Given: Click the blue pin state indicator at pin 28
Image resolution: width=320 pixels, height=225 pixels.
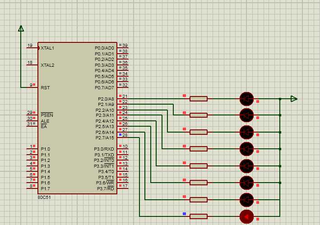Looking at the screenshot, I should click(x=120, y=134).
